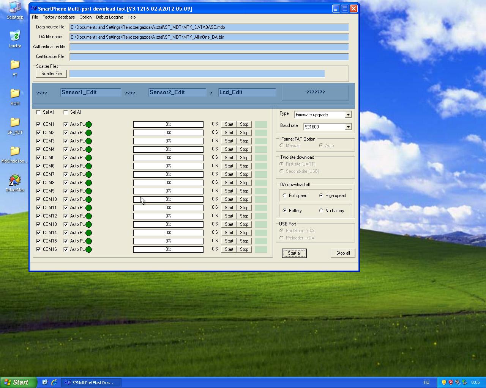The image size is (486, 388).
Task: Click COM2 progress bar showing 0%
Action: 168,133
